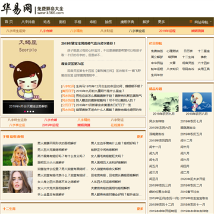Open 解梦 in the main navigation
Image resolution: width=214 pixels, height=214 pixels.
click(146, 22)
